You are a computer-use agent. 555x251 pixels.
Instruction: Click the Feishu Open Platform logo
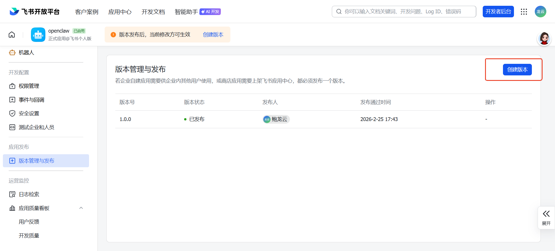pos(35,12)
